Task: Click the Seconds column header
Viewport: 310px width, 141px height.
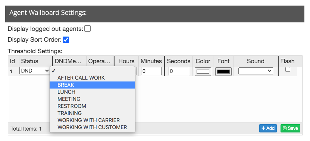Action: 179,61
